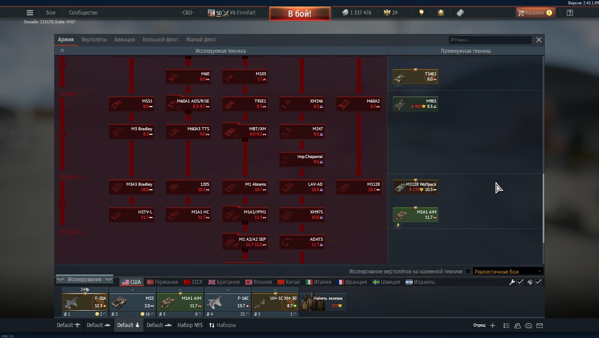Select the HSTV-L vehicle card
This screenshot has height=338, width=599.
point(131,215)
